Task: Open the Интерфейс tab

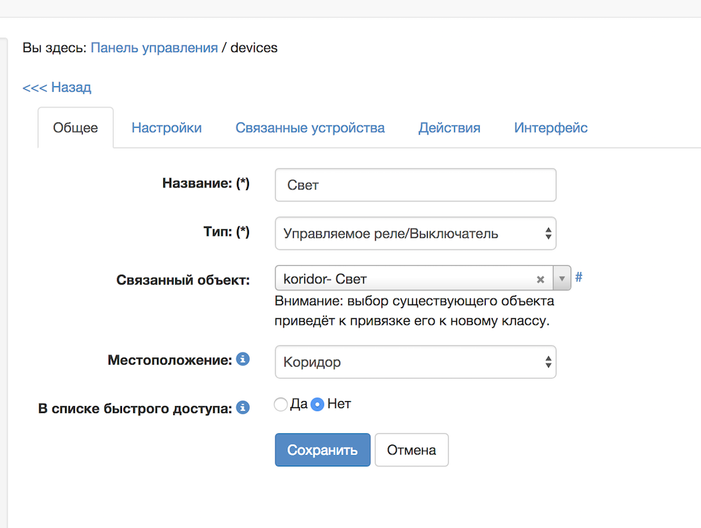Action: pos(550,128)
